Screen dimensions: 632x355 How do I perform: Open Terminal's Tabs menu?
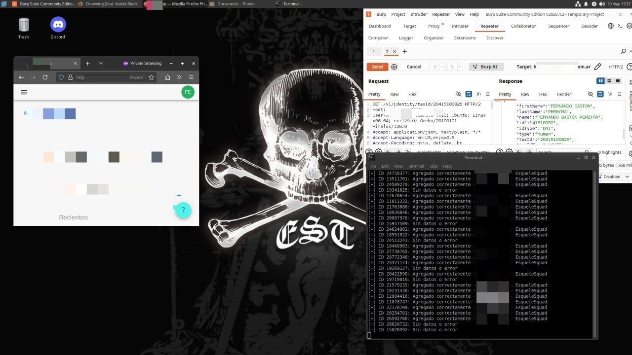pos(433,166)
